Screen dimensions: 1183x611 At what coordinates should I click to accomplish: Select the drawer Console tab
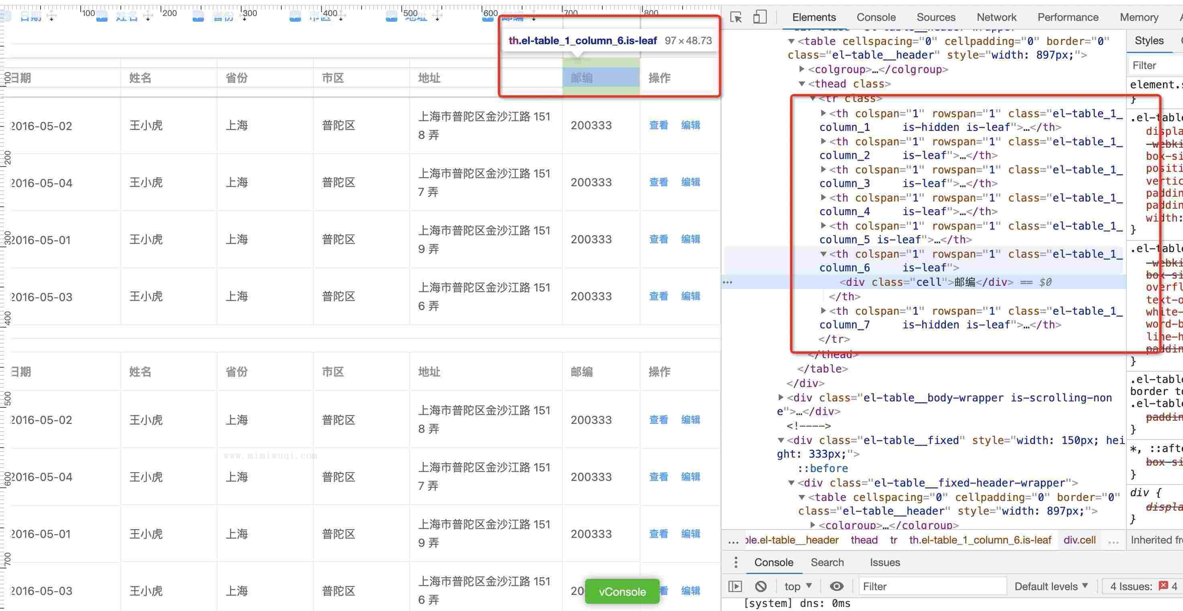pyautogui.click(x=773, y=562)
